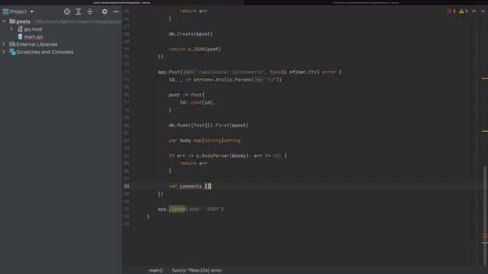
Task: Switch to the right window title tab
Action: (x=366, y=2)
